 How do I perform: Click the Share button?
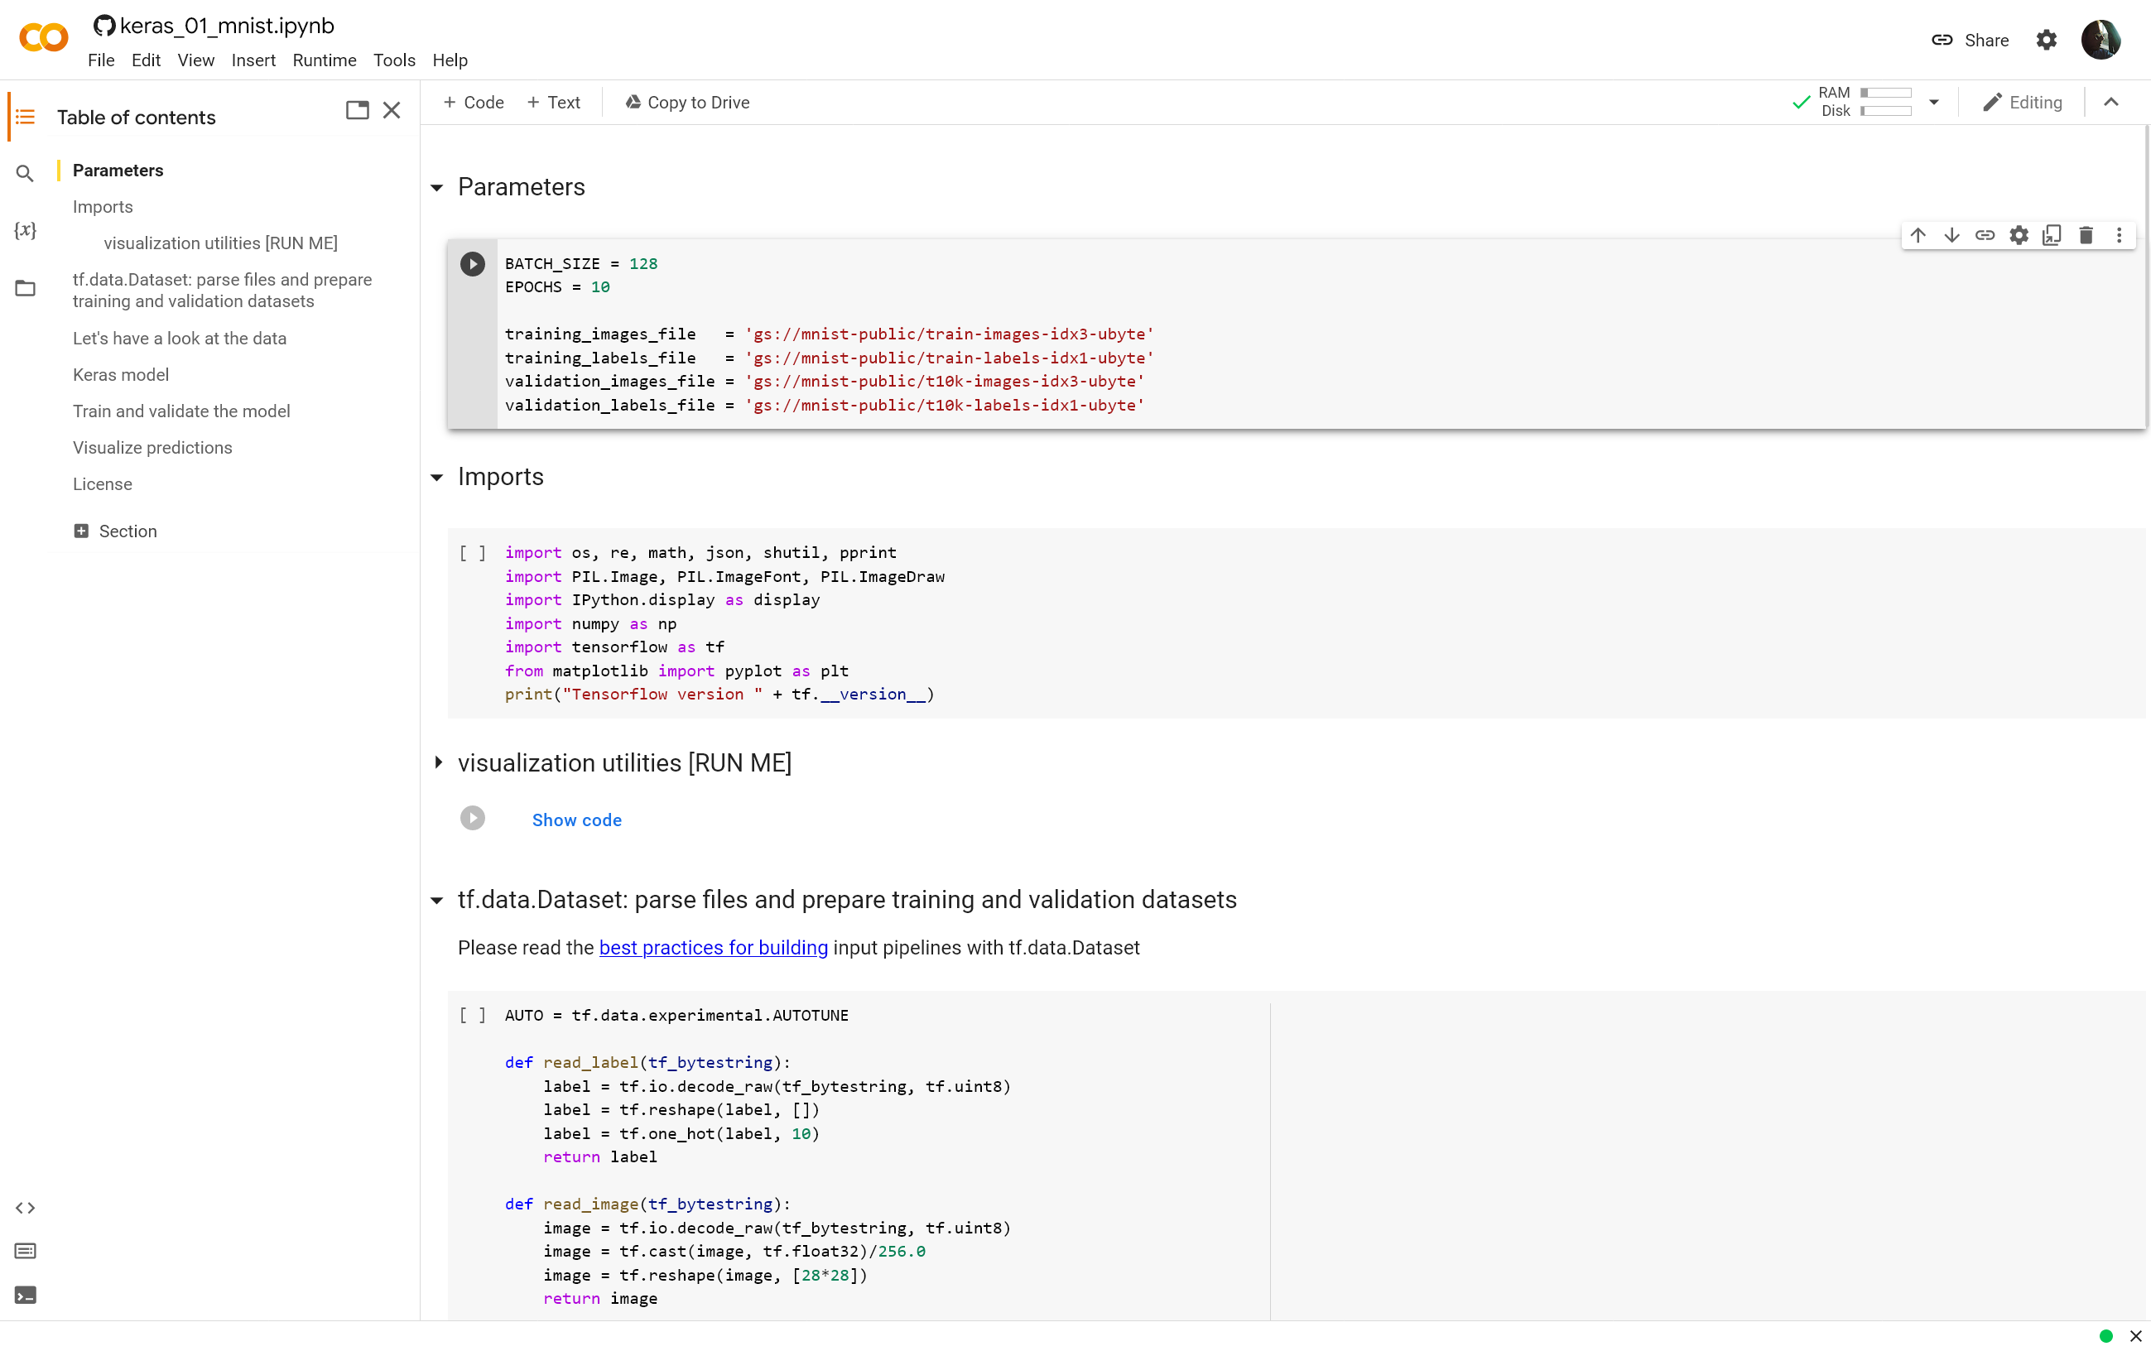coord(1970,41)
